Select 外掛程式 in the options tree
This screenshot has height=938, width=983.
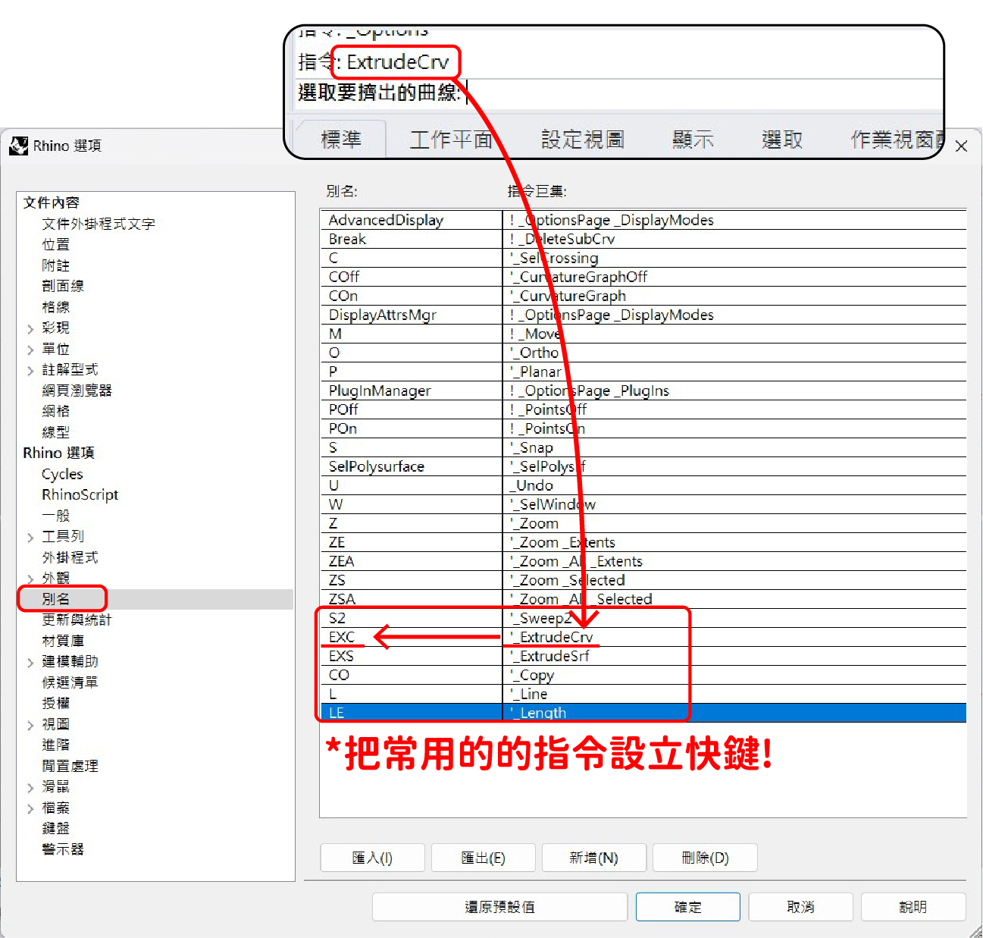pos(70,557)
